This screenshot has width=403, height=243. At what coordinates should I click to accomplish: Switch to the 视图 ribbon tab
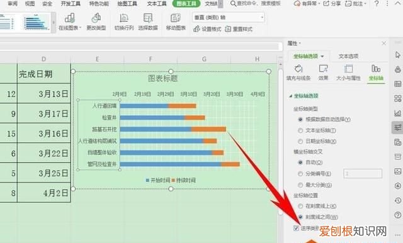pos(30,4)
